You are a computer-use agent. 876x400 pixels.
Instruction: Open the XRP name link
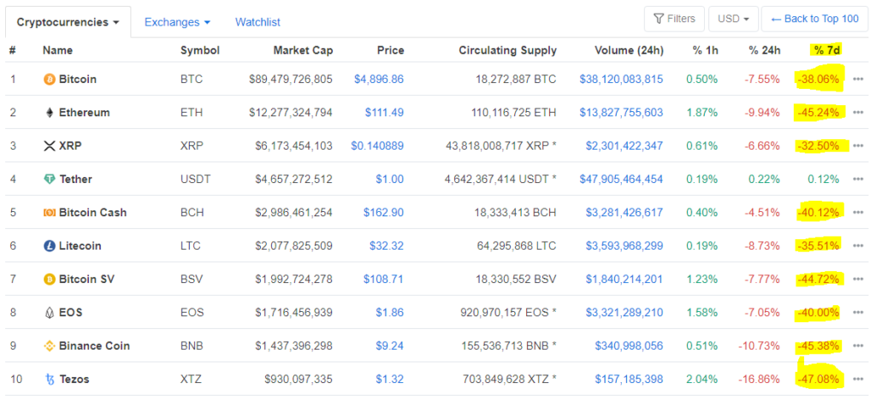tap(70, 146)
